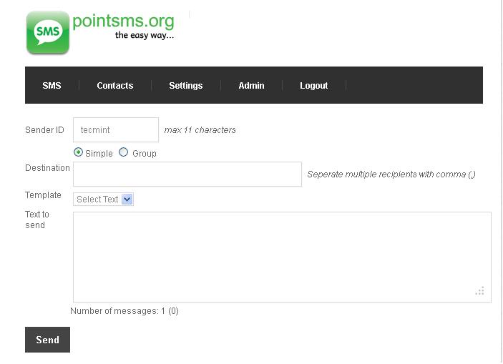This screenshot has width=503, height=364.
Task: Click the Simple option label
Action: point(99,154)
